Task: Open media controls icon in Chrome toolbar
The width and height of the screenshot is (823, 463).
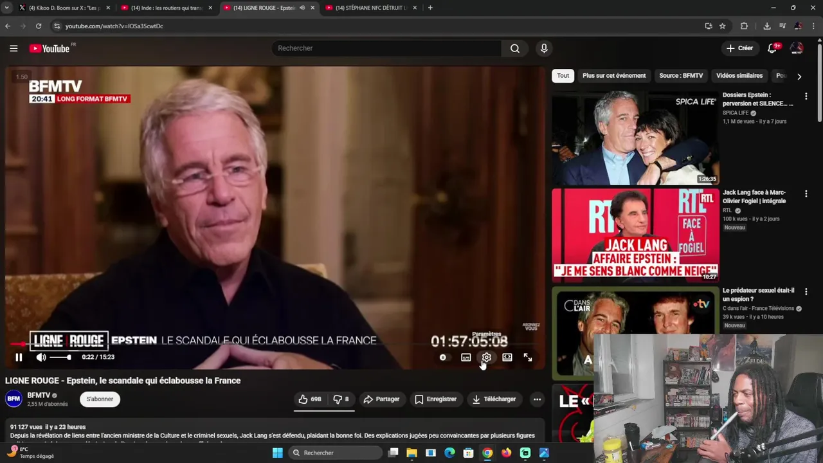Action: [782, 26]
